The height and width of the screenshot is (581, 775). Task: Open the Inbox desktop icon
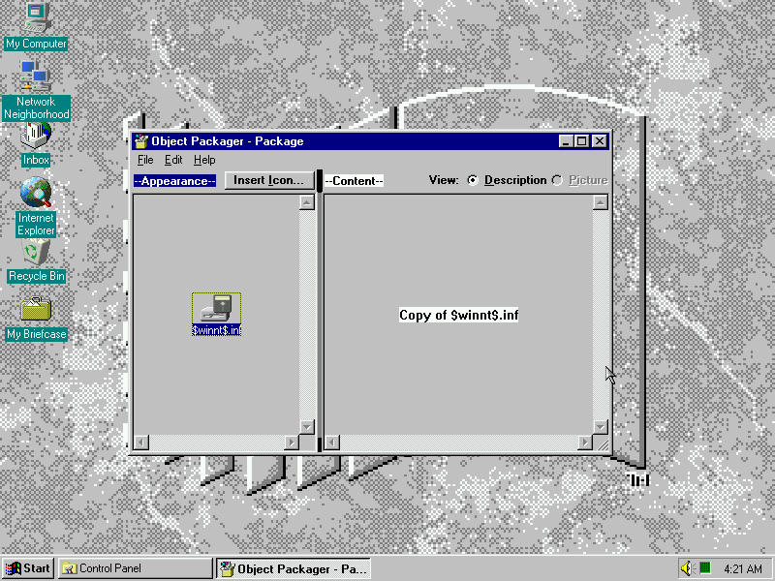36,136
